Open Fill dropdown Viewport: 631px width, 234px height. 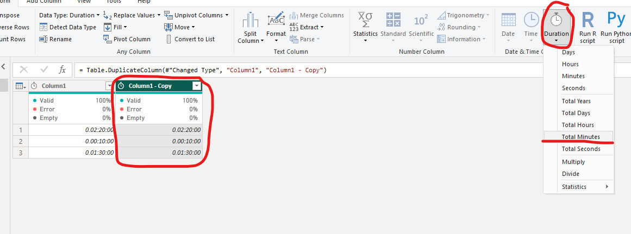click(x=115, y=27)
